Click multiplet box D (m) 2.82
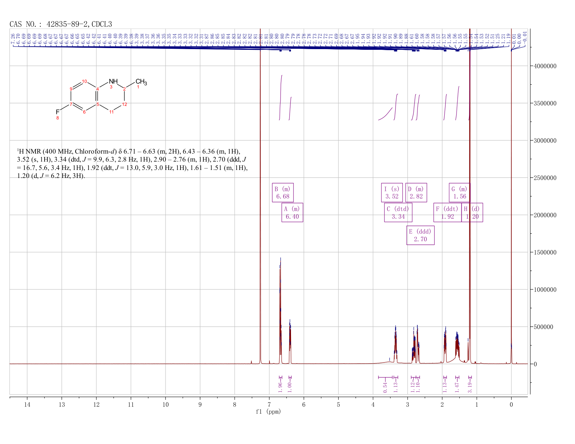 (416, 193)
